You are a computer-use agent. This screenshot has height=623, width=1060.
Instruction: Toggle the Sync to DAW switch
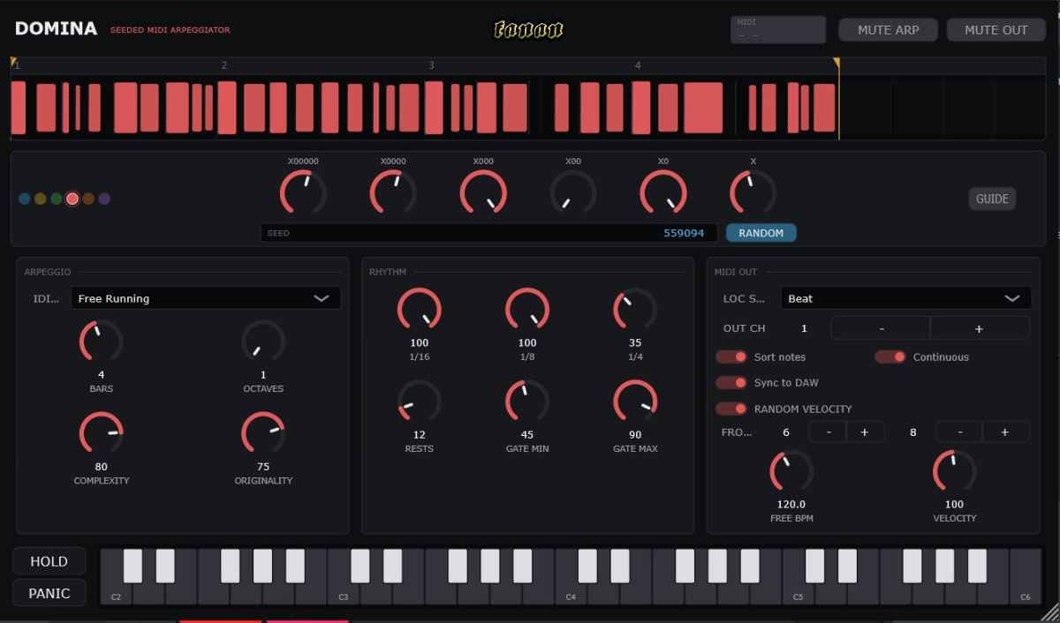[731, 383]
